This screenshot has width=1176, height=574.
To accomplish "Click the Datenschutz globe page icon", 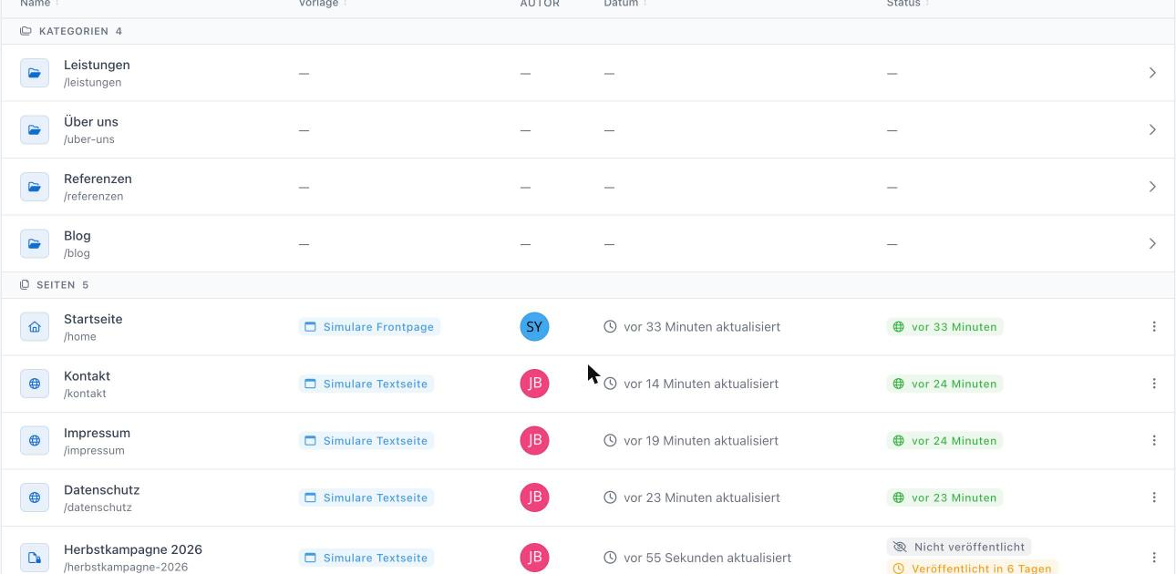I will (x=35, y=497).
